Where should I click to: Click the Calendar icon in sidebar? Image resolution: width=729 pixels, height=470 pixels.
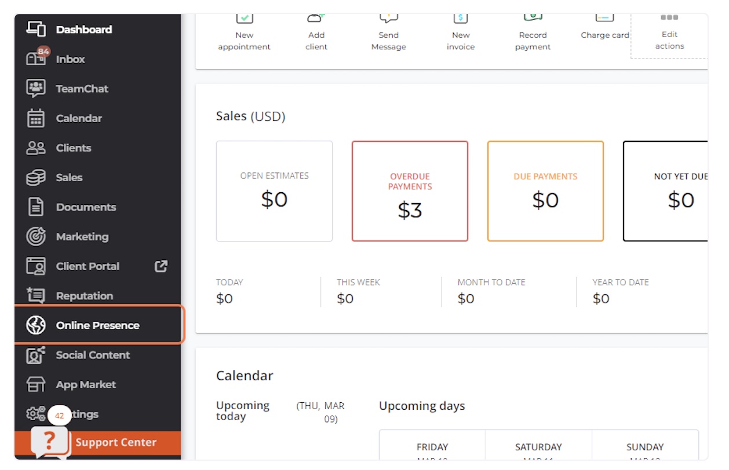36,118
